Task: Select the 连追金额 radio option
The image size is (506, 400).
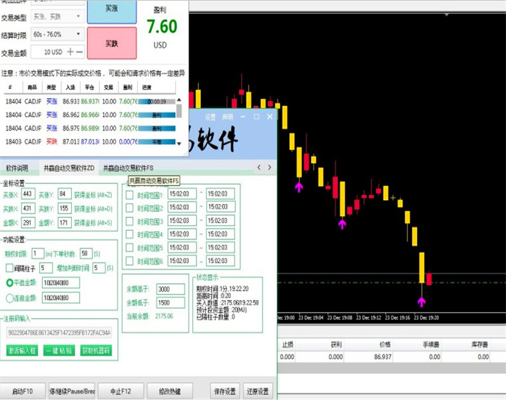Action: click(x=10, y=298)
